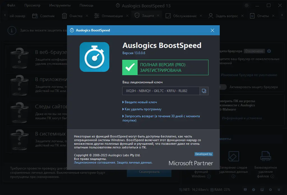This screenshot has height=195, width=287.
Task: Switch theme with the sun icon
Action: pyautogui.click(x=246, y=5)
